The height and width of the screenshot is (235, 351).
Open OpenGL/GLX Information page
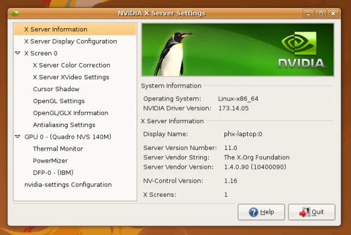(70, 113)
